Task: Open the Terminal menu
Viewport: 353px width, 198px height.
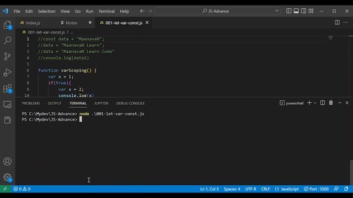Action: (x=106, y=11)
